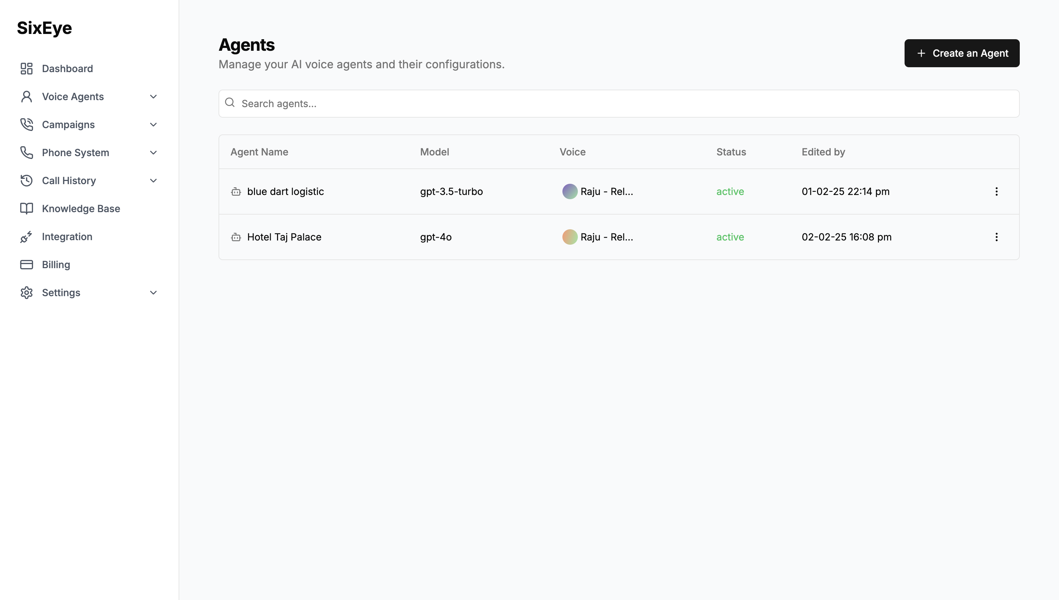Expand the Call History chevron

click(x=153, y=181)
